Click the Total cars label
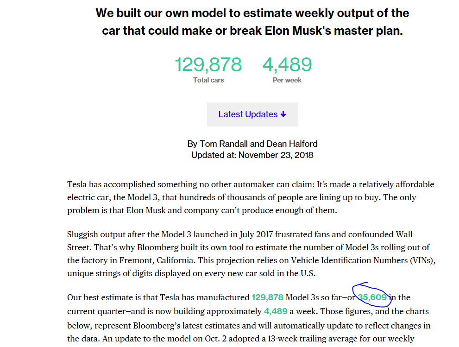 click(x=208, y=80)
